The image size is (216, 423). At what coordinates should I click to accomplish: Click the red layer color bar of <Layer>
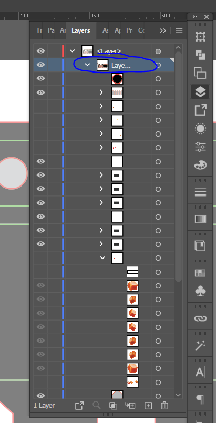pyautogui.click(x=63, y=51)
